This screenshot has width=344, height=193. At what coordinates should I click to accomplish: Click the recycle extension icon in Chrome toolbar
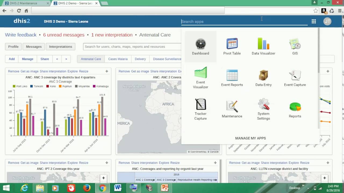coord(332,11)
